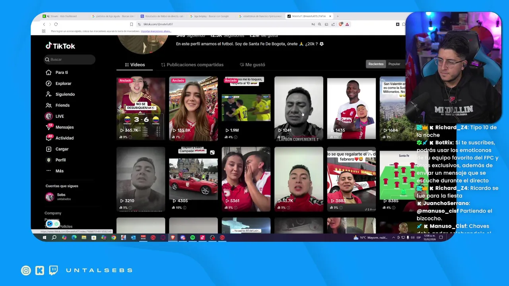Switch to Videos tab
509x286 pixels.
135,64
